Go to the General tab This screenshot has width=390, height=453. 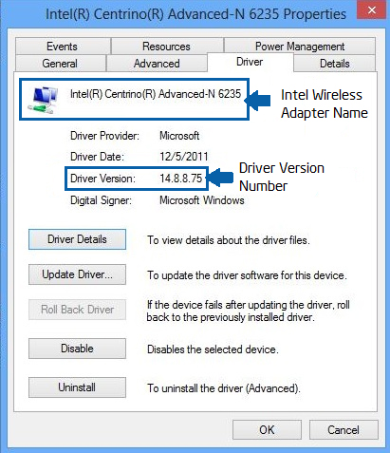(60, 64)
